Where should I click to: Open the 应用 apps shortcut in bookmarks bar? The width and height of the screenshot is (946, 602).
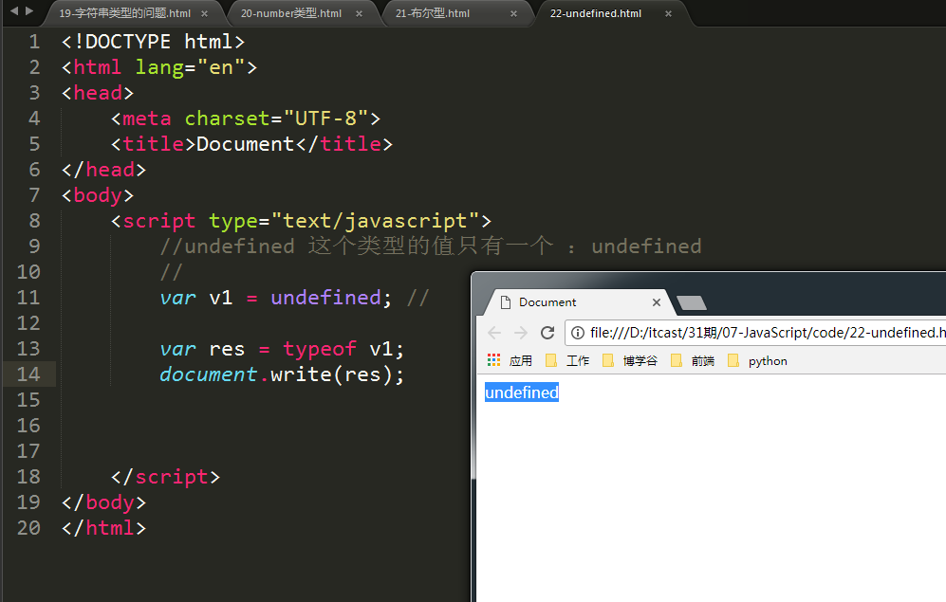tap(510, 361)
